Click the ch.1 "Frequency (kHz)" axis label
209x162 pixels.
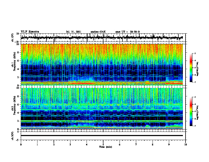coord(15,61)
